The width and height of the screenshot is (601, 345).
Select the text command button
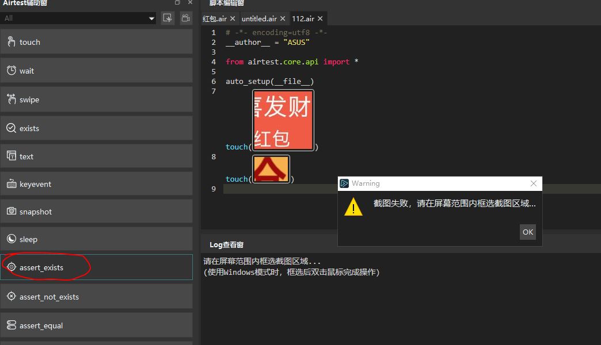click(x=96, y=156)
